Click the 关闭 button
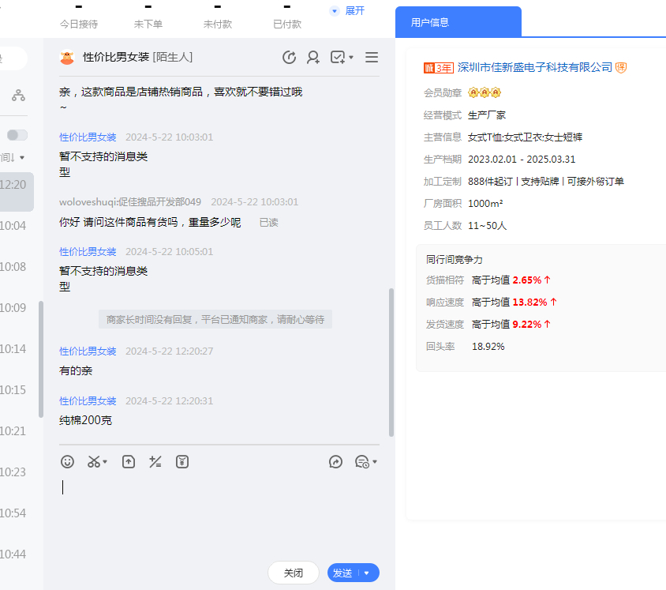Screen dimensions: 666x590 tap(294, 573)
